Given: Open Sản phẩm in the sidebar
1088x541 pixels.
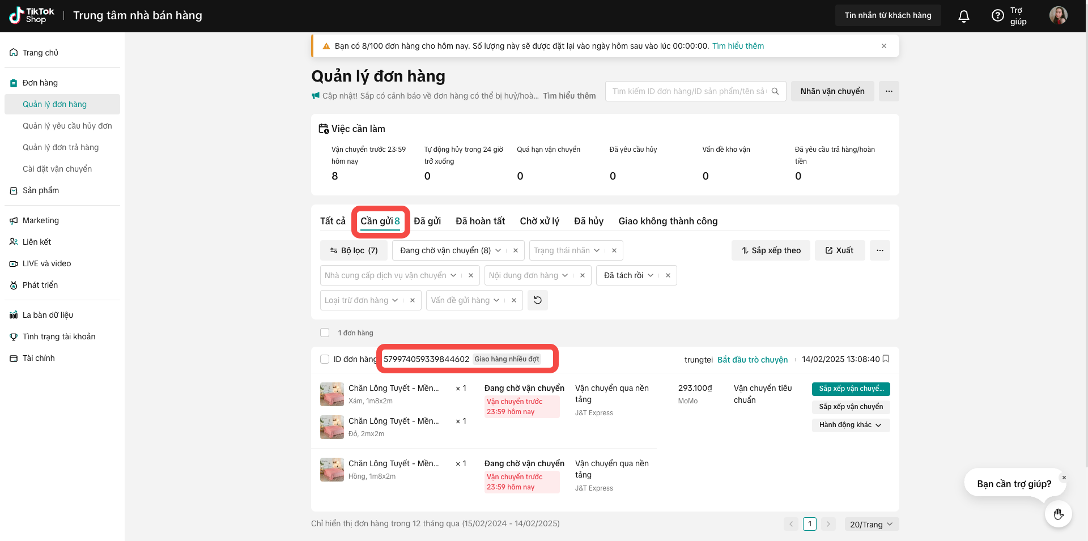Looking at the screenshot, I should coord(41,190).
